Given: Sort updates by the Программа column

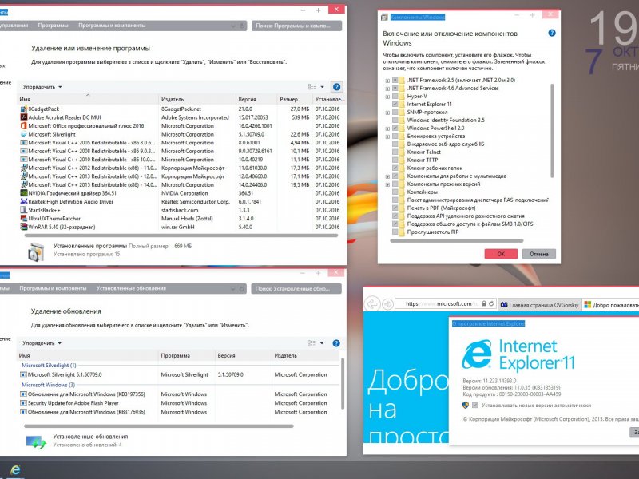Looking at the screenshot, I should click(x=186, y=355).
